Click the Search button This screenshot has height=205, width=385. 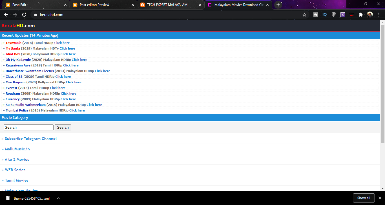click(x=63, y=127)
